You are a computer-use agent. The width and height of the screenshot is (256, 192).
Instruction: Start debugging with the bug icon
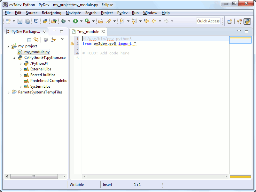(x=63, y=21)
